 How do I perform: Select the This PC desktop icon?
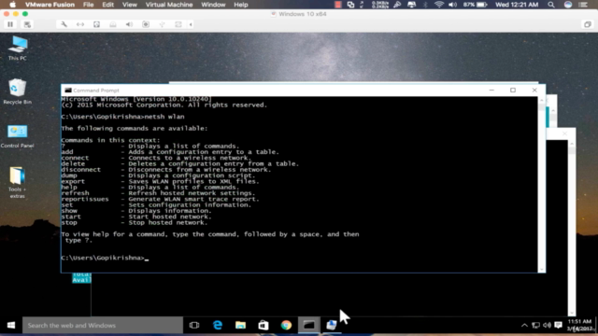18,48
